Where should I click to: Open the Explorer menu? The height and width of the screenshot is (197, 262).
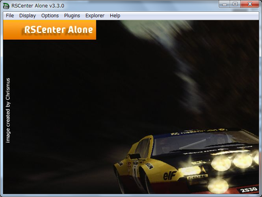coord(95,16)
